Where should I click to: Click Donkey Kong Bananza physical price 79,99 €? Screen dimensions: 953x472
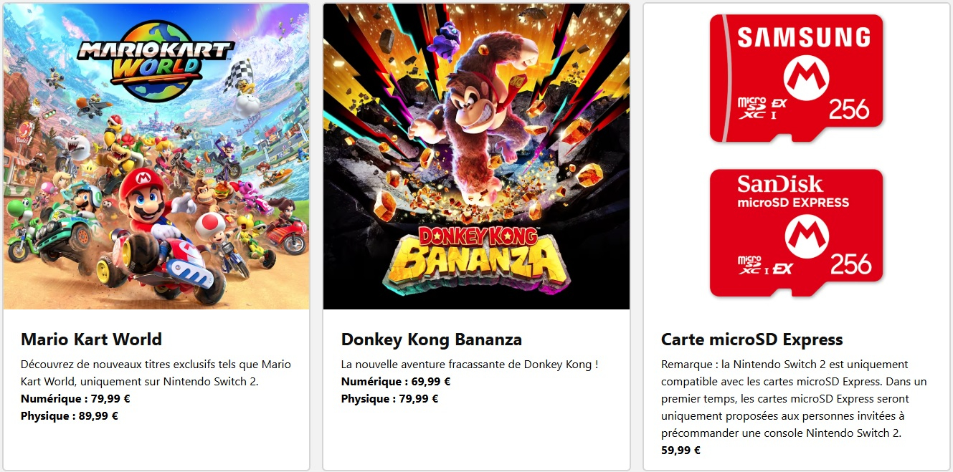click(x=389, y=399)
